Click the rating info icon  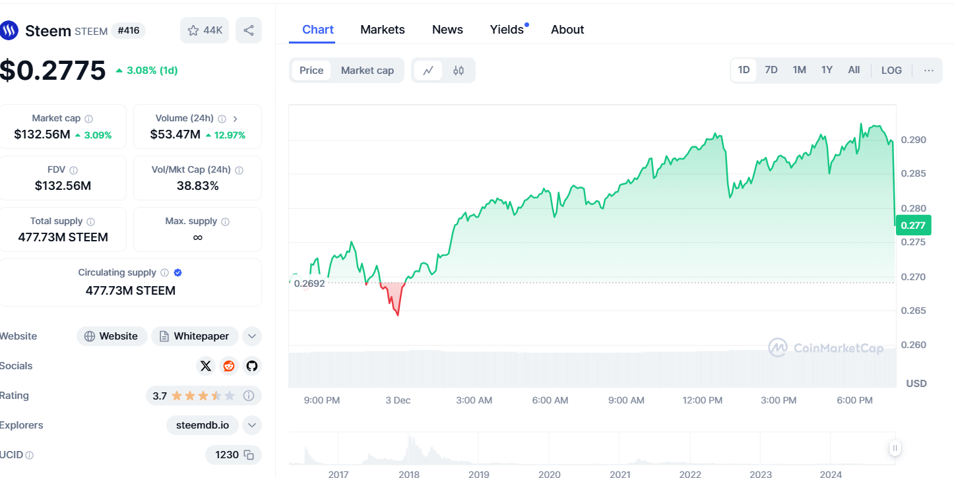pyautogui.click(x=249, y=396)
